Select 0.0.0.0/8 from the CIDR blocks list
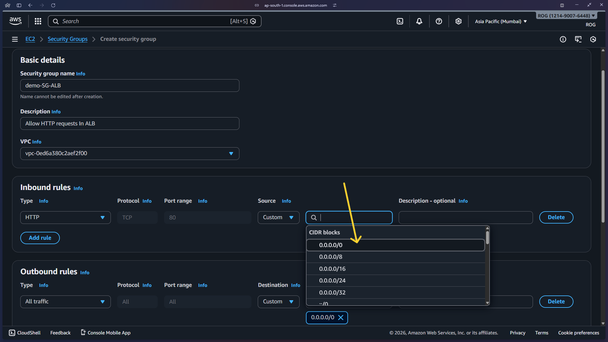 331,257
